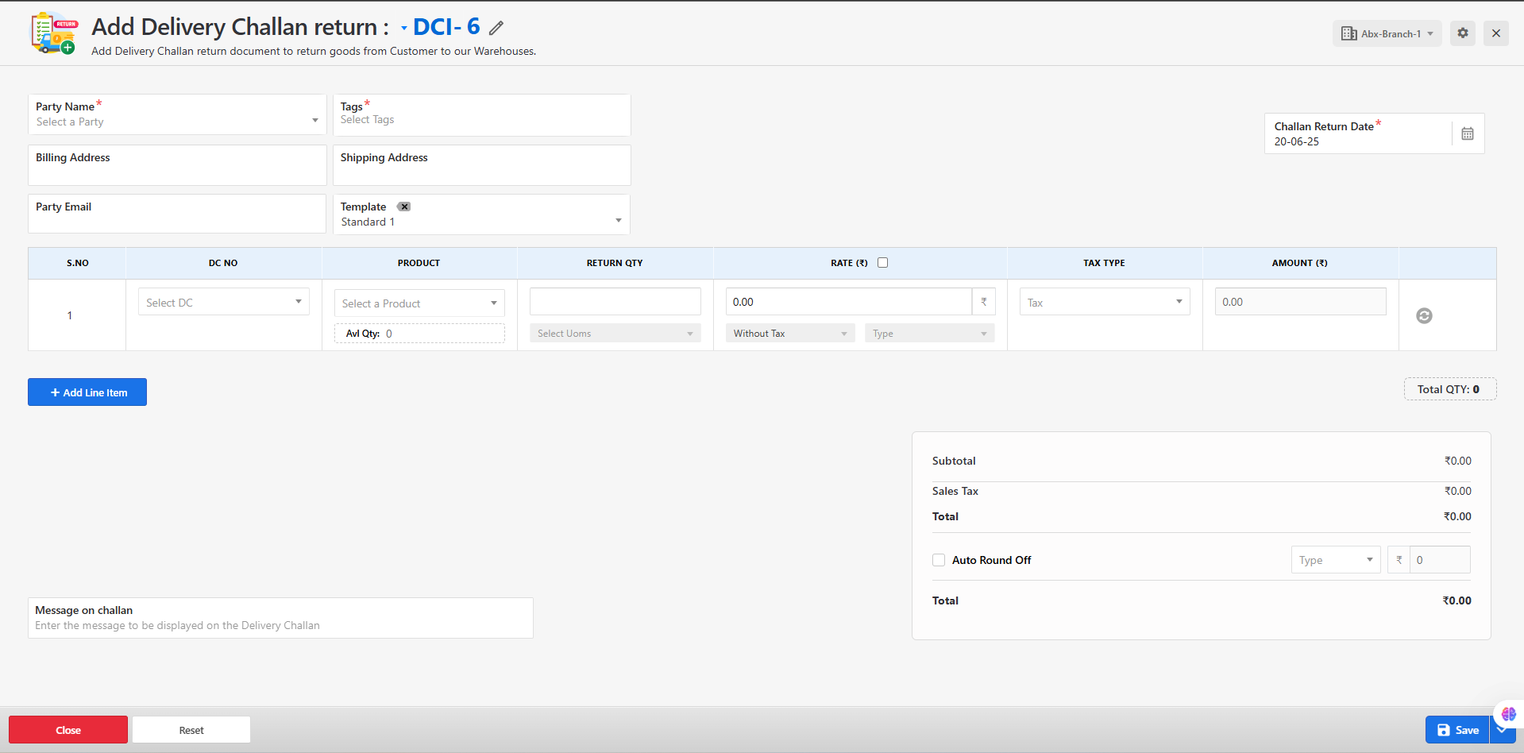Expand the Select DC dropdown

pos(223,303)
